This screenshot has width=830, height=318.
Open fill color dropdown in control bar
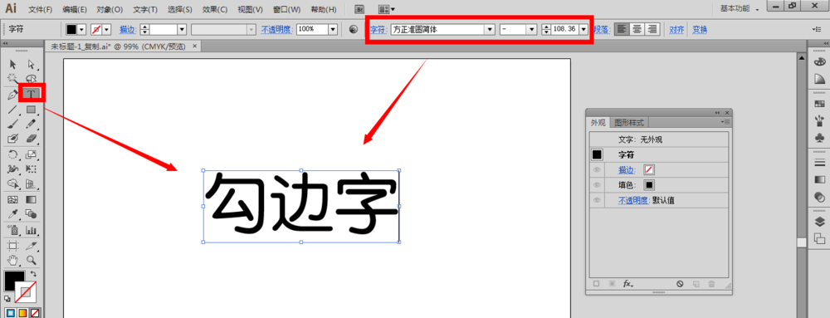tap(81, 30)
